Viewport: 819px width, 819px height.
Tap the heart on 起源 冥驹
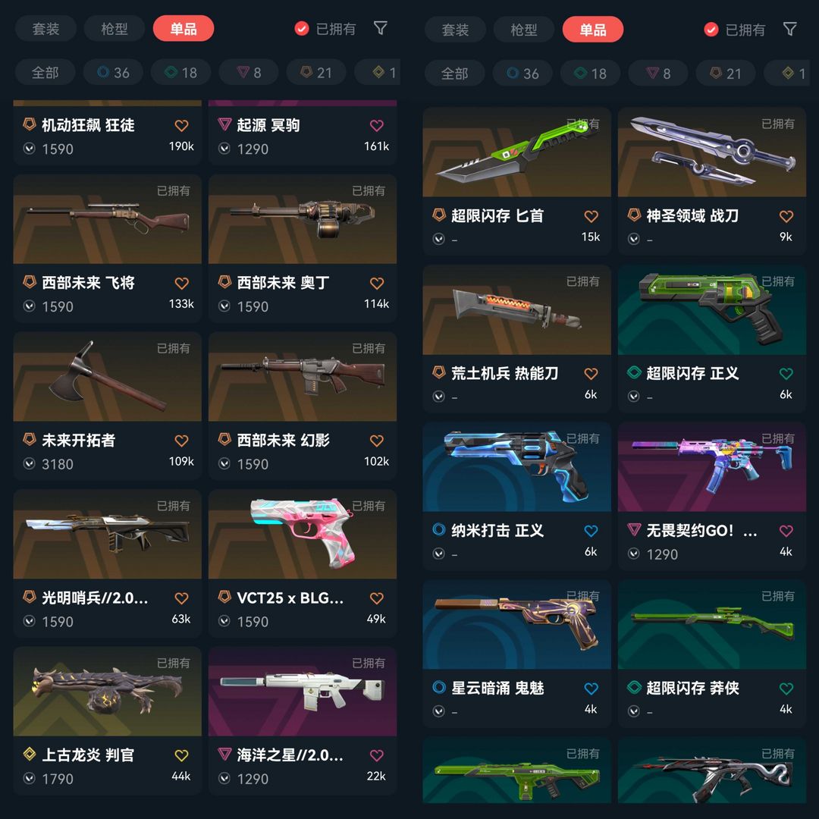click(x=377, y=125)
